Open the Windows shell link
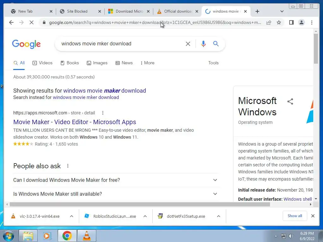Image resolution: width=323 pixels, height=242 pixels. click(x=297, y=199)
